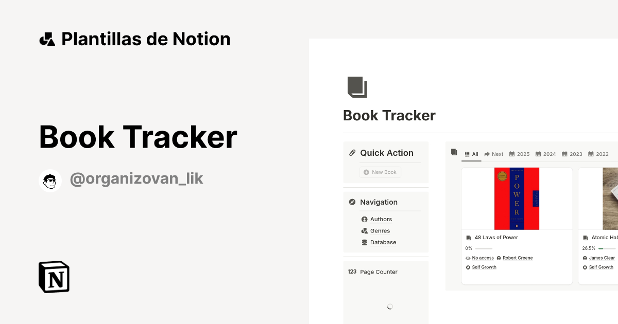Select the All database view
Screen dimensions: 618x324
click(471, 153)
